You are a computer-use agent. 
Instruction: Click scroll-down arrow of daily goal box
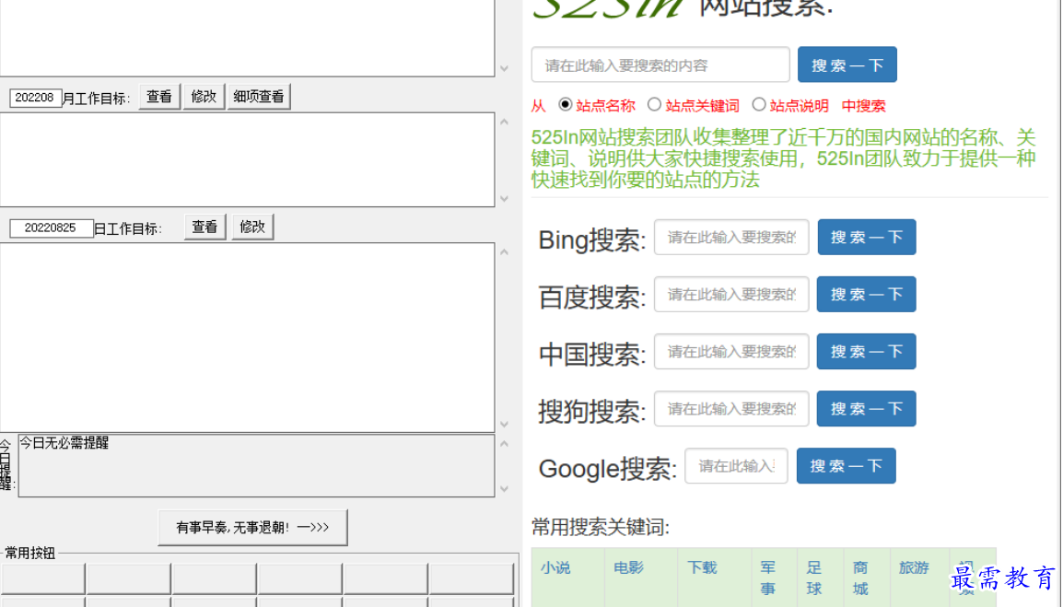point(505,424)
